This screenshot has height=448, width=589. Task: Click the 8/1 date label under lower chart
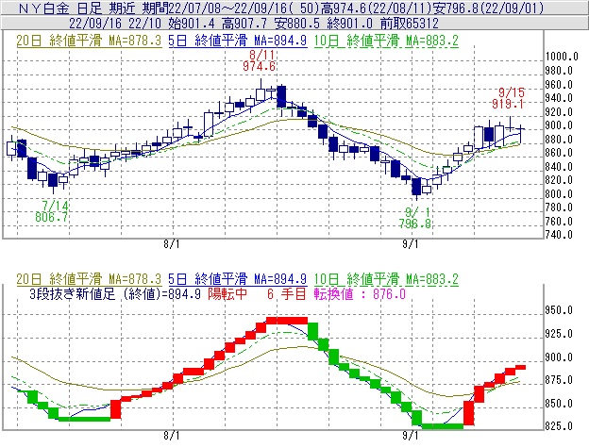point(172,436)
